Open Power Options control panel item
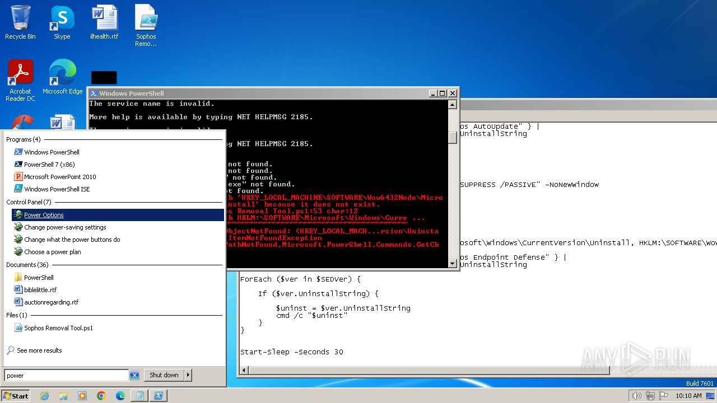 118,215
